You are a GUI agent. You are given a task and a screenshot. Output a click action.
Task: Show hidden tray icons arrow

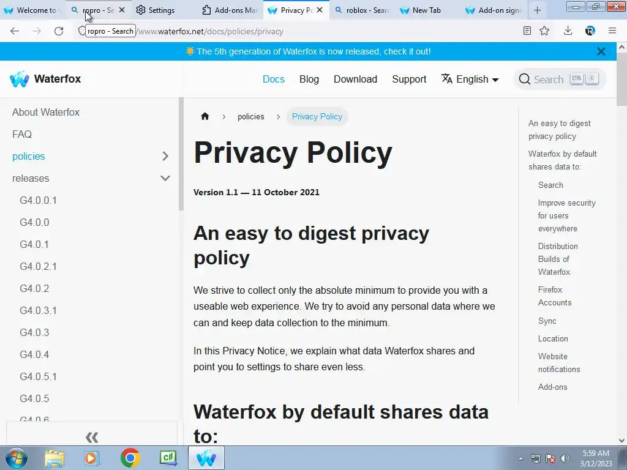[520, 458]
